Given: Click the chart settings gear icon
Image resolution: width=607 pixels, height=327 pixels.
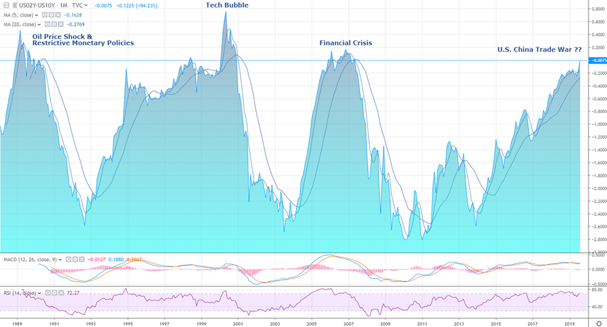Looking at the screenshot, I should pyautogui.click(x=599, y=321).
